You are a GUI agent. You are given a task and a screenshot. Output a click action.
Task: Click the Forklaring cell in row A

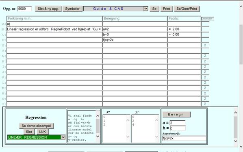54,24
